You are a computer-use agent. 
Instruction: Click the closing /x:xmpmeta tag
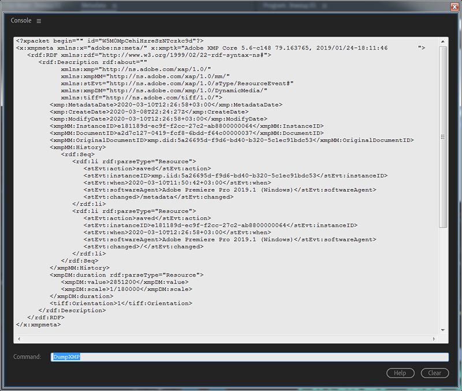[x=38, y=325]
